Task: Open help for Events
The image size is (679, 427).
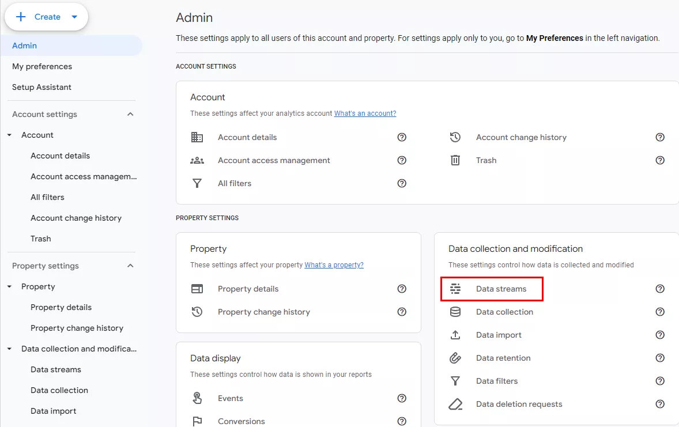Action: [x=402, y=398]
